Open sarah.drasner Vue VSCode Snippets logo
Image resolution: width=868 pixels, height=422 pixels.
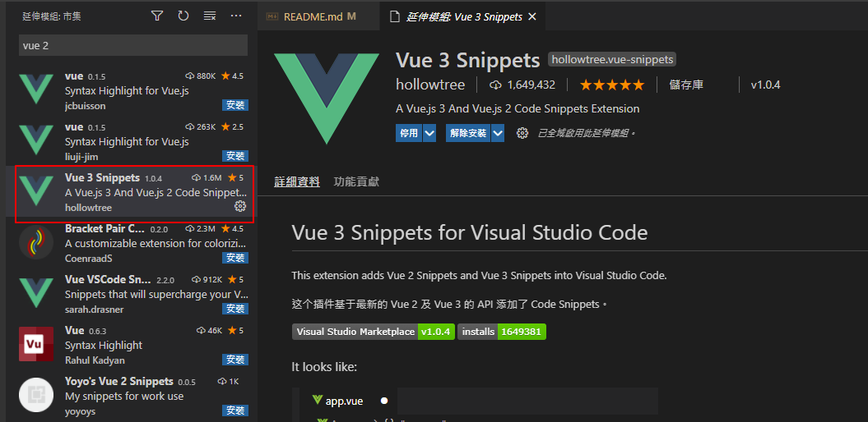(36, 293)
